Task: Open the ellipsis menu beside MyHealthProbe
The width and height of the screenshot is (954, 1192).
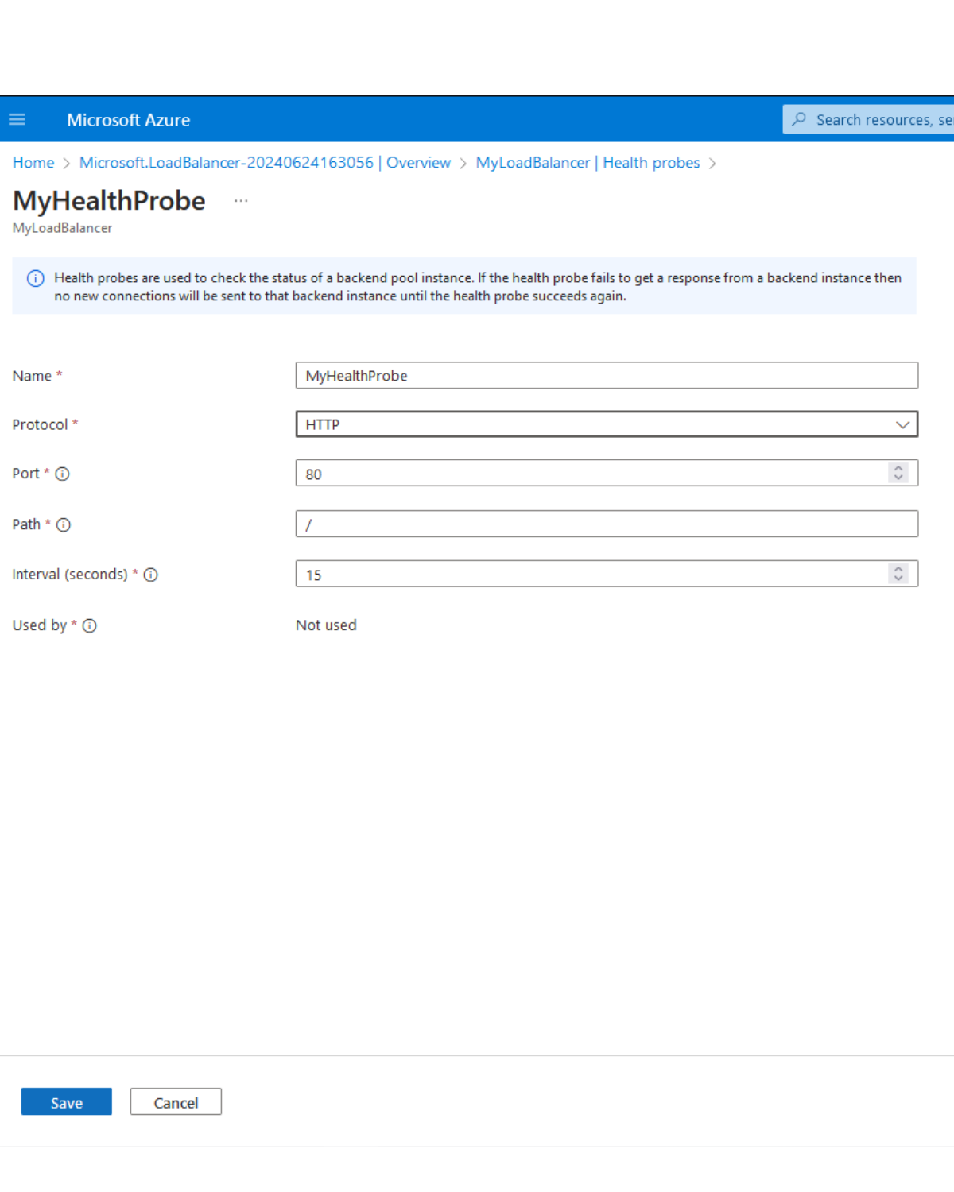Action: (241, 201)
